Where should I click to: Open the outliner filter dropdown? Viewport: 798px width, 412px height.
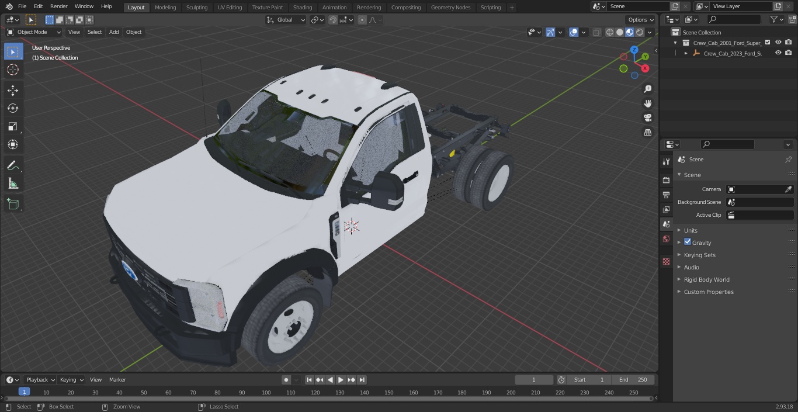click(776, 19)
